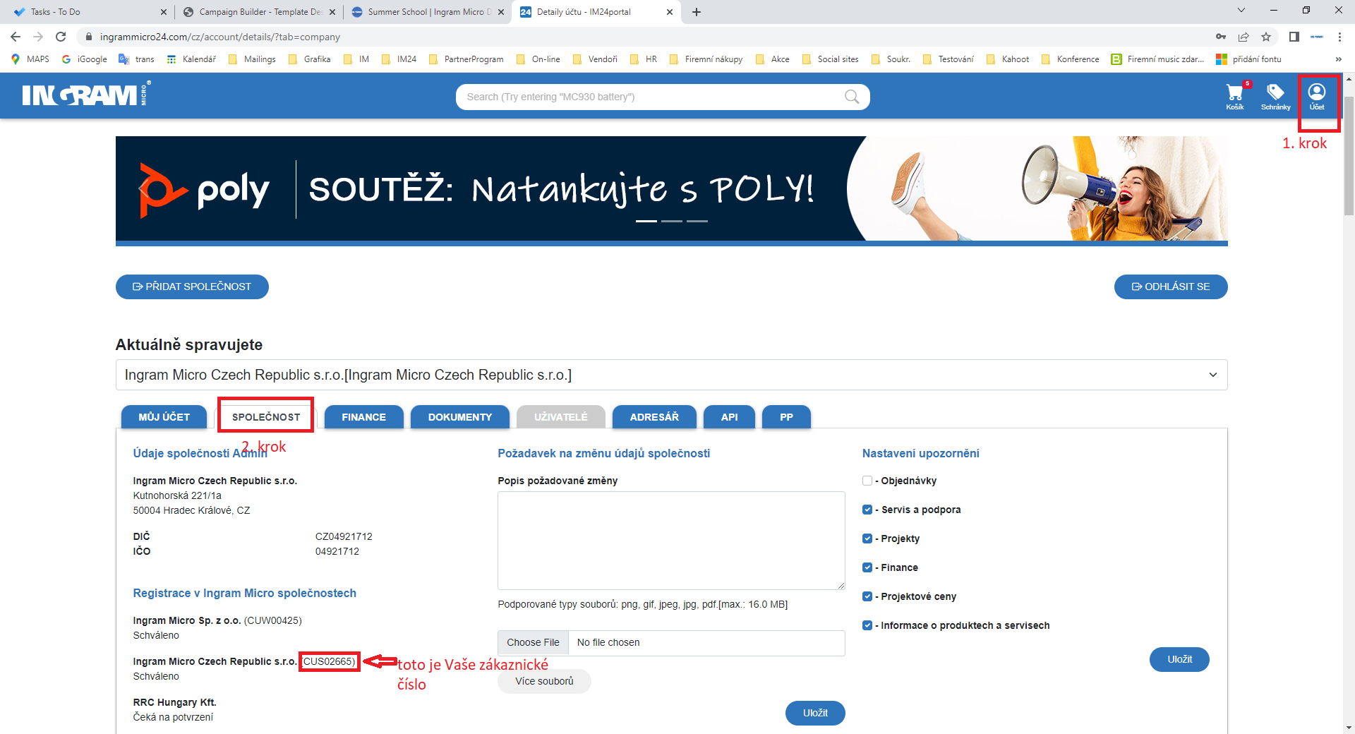Open the přidání fontu bookmark
This screenshot has width=1355, height=734.
(1249, 59)
